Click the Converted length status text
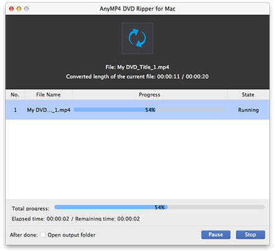The width and height of the screenshot is (275, 251). point(137,76)
